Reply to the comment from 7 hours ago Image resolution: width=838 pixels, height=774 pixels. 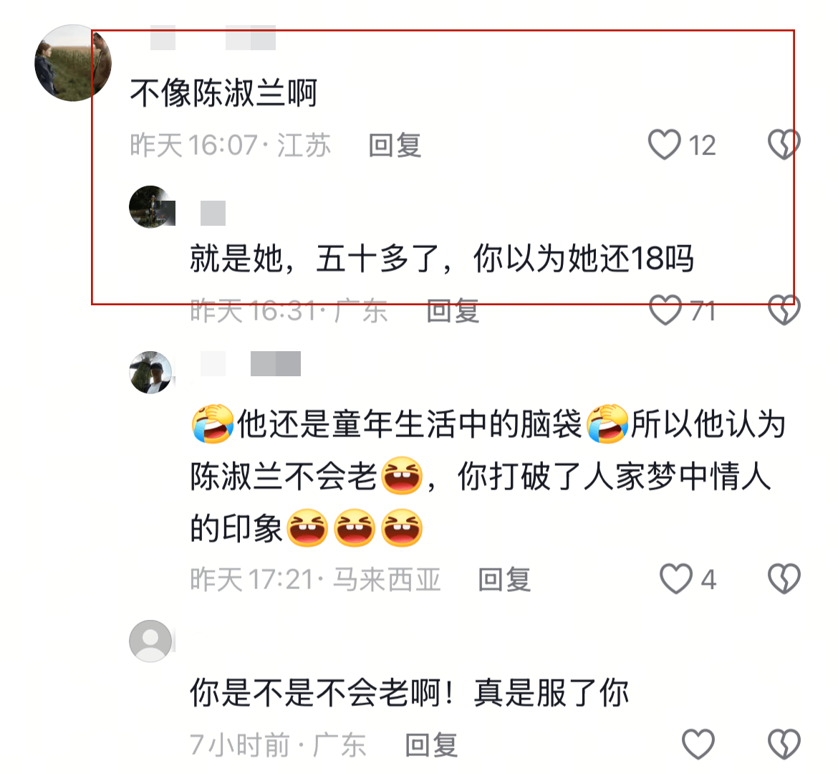point(431,745)
